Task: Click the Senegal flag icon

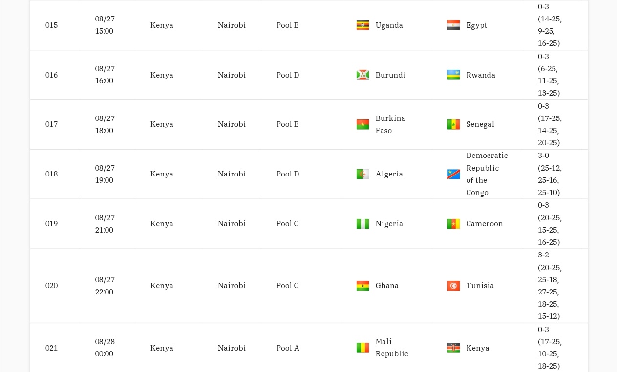Action: [x=453, y=124]
